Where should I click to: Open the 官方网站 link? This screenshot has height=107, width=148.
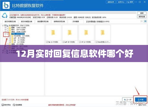click(6, 105)
